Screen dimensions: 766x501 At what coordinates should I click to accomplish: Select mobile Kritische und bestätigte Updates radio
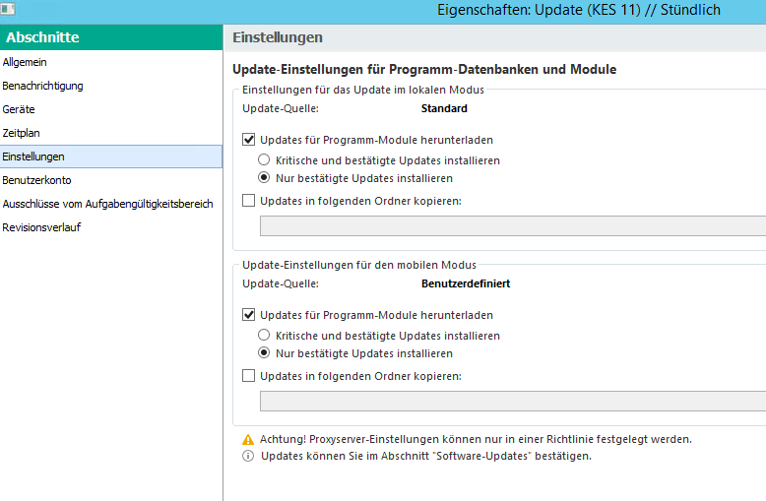point(264,335)
